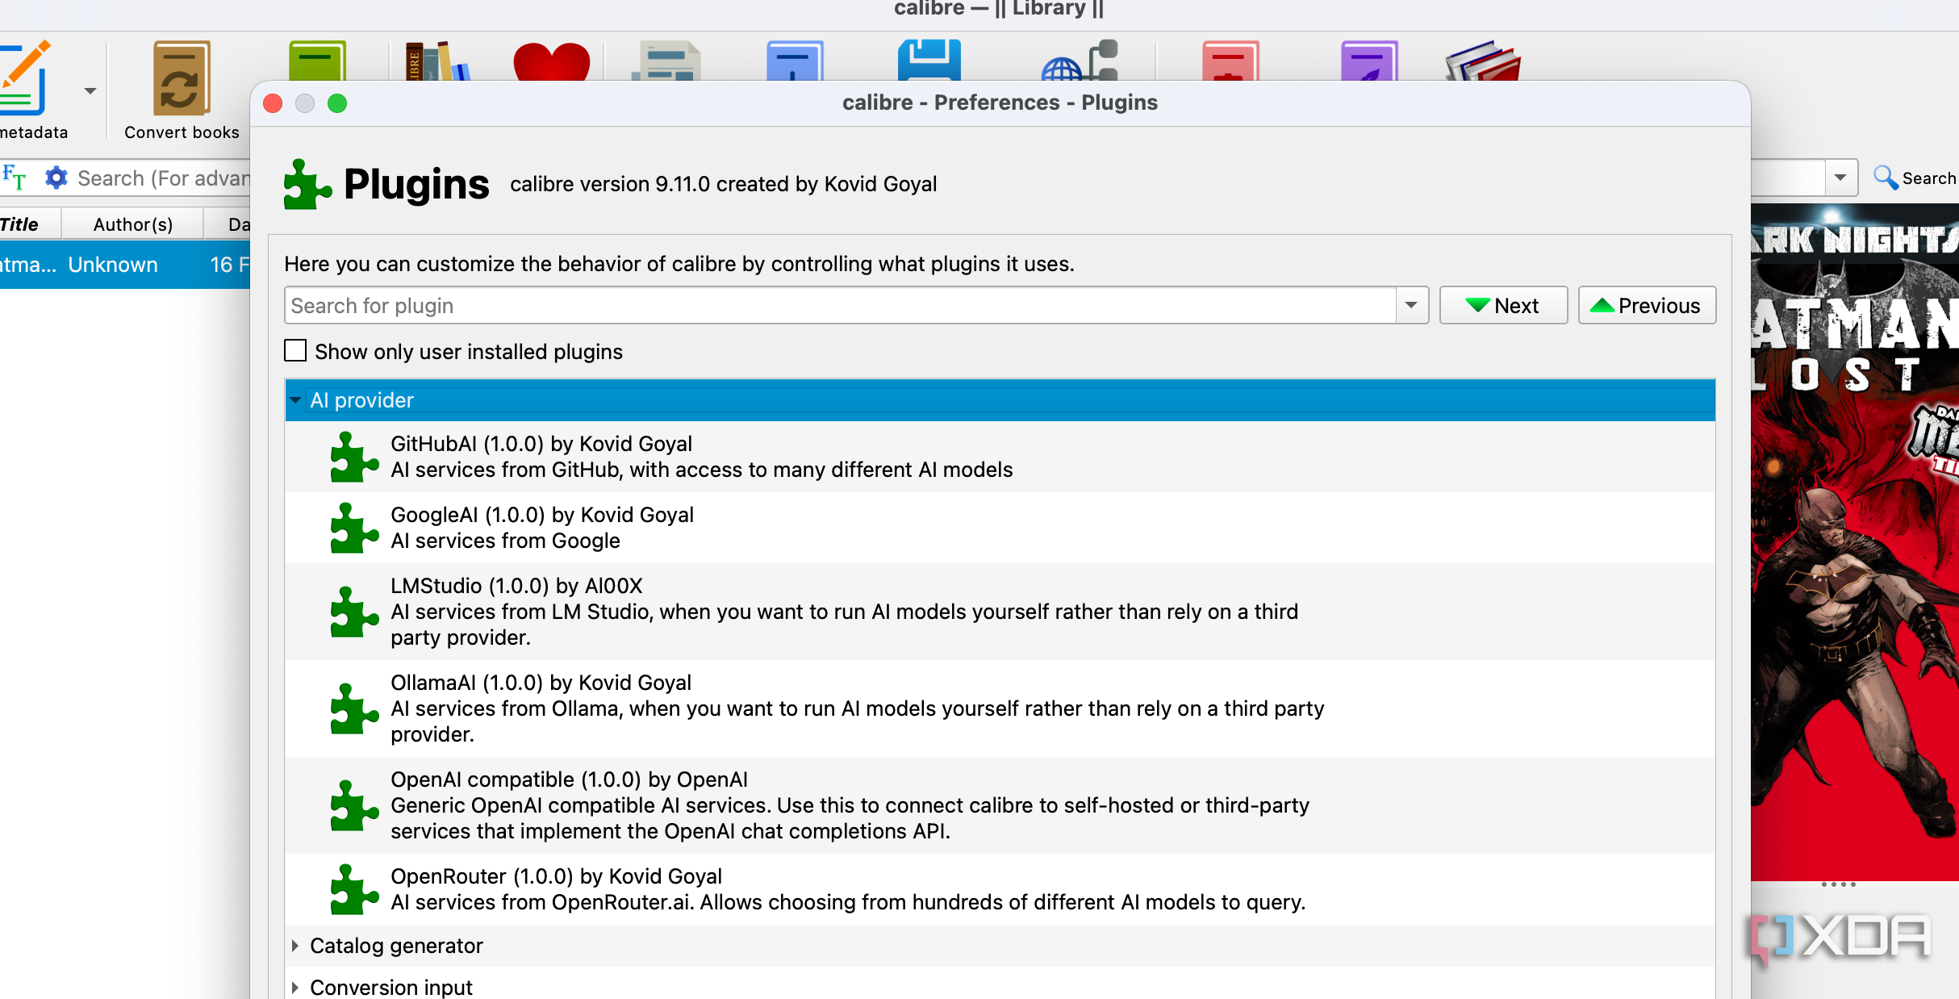
Task: Click the OpenRouter puzzle piece icon
Action: pos(353,889)
